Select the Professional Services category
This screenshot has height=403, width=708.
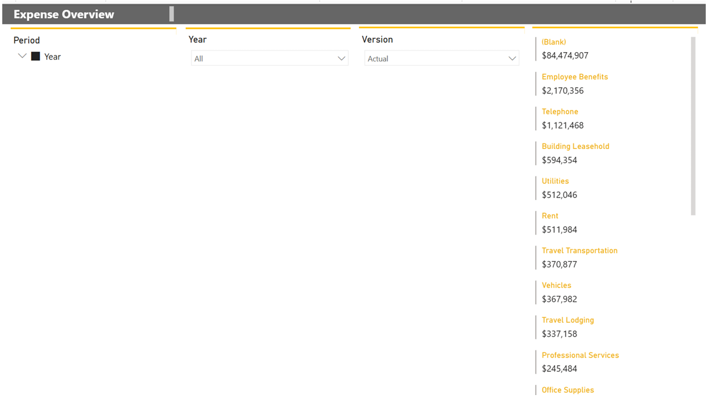581,355
